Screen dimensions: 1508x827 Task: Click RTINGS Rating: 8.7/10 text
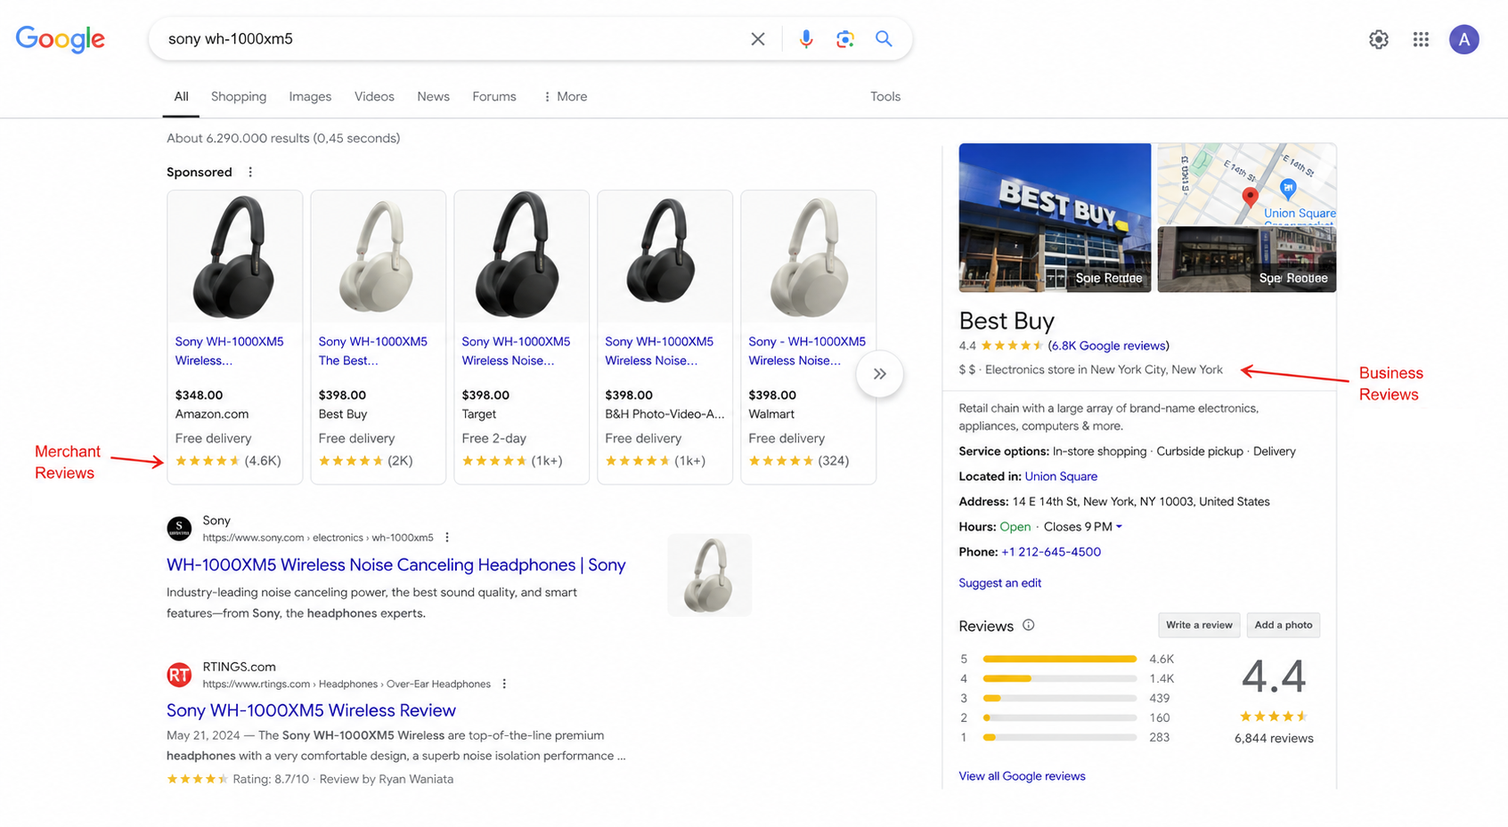pos(271,779)
